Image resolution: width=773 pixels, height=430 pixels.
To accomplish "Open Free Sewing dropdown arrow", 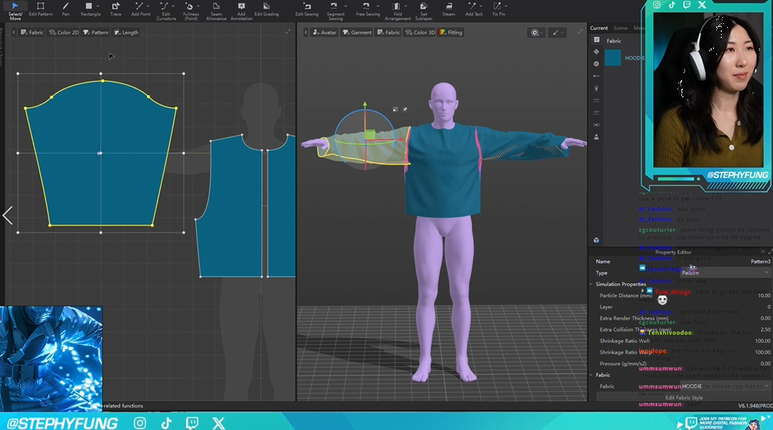I will point(377,6).
